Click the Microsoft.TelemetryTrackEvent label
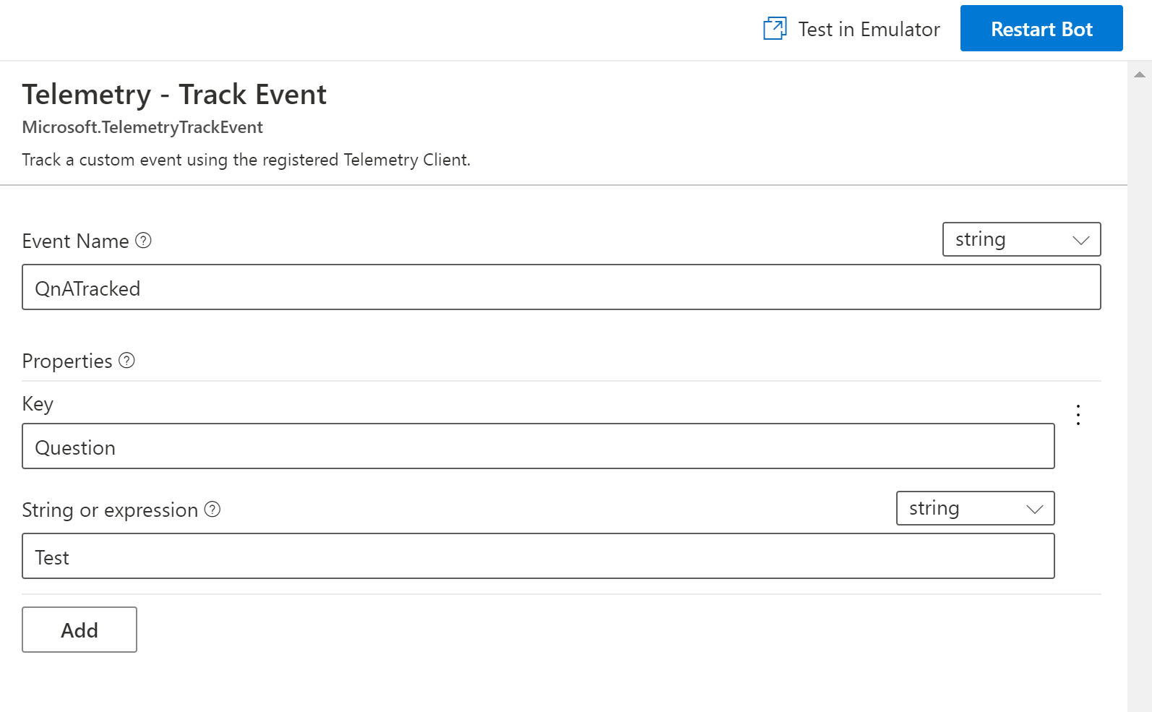 point(142,127)
